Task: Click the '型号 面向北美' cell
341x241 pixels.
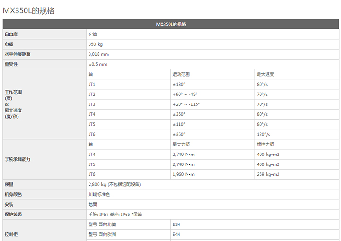Action: click(128, 224)
